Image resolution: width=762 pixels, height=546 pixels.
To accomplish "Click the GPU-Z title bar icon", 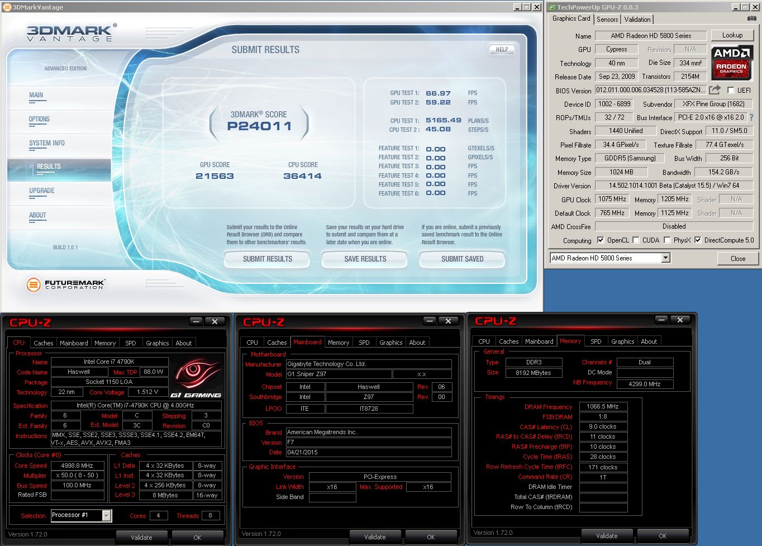I will (551, 7).
